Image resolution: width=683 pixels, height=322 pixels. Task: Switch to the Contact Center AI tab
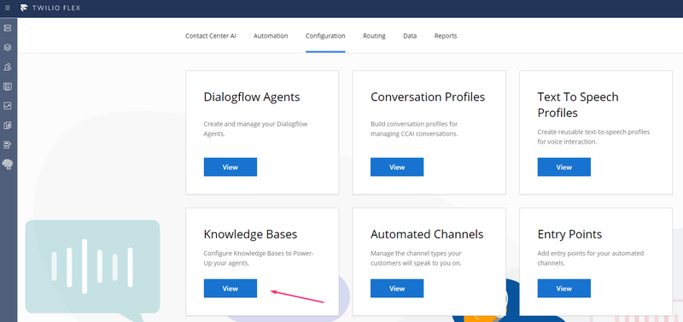tap(210, 36)
